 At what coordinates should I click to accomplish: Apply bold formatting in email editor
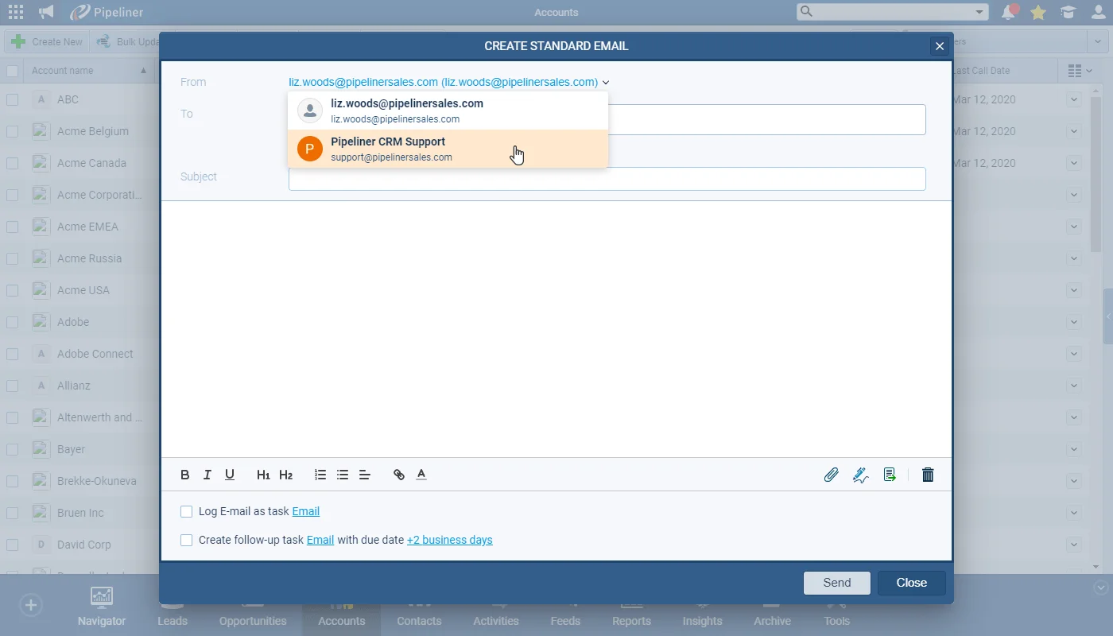(185, 475)
